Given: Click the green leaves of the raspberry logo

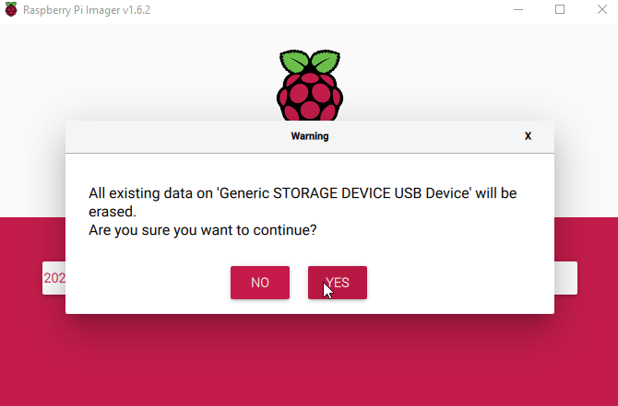Looking at the screenshot, I should pyautogui.click(x=310, y=62).
